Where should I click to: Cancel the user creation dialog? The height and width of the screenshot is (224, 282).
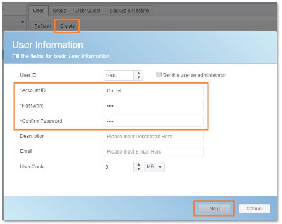click(x=254, y=208)
